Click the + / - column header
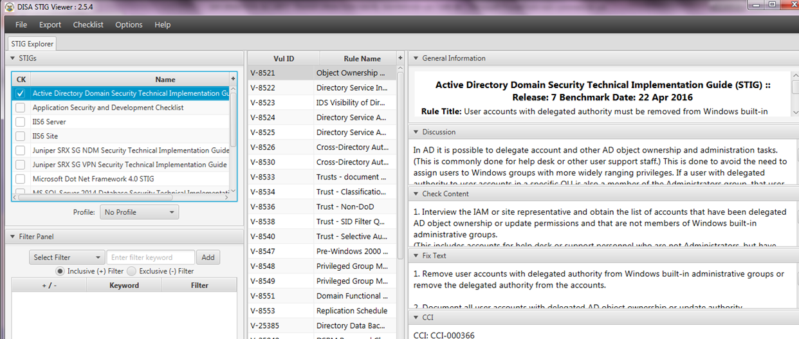Screen dimensions: 799x339 (49, 285)
